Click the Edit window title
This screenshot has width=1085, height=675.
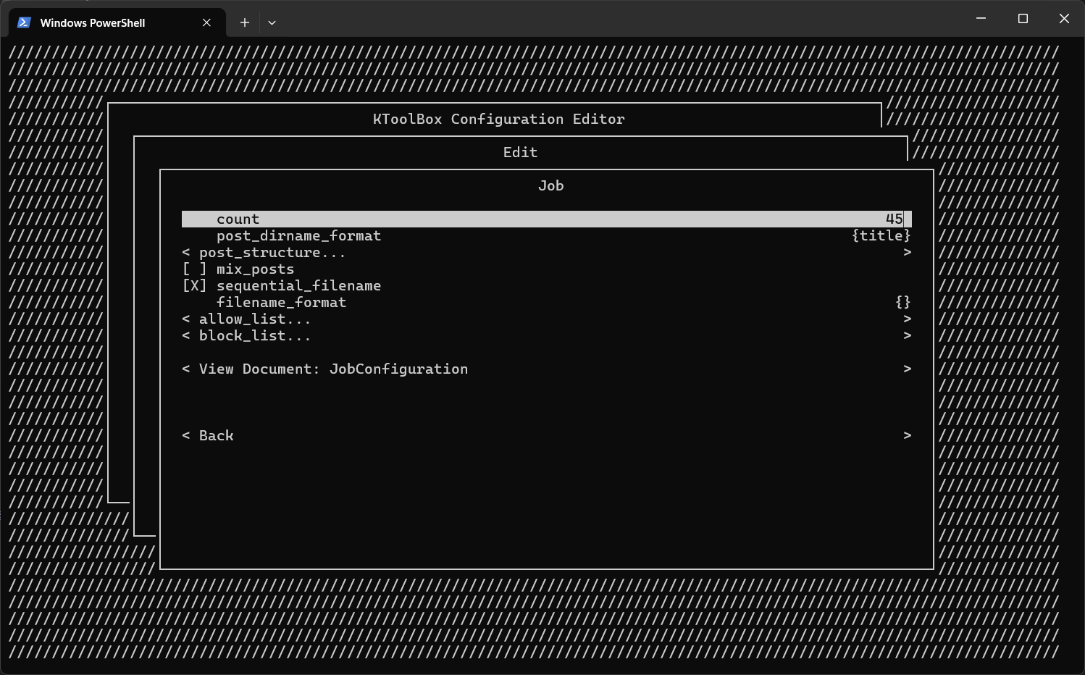pos(520,152)
